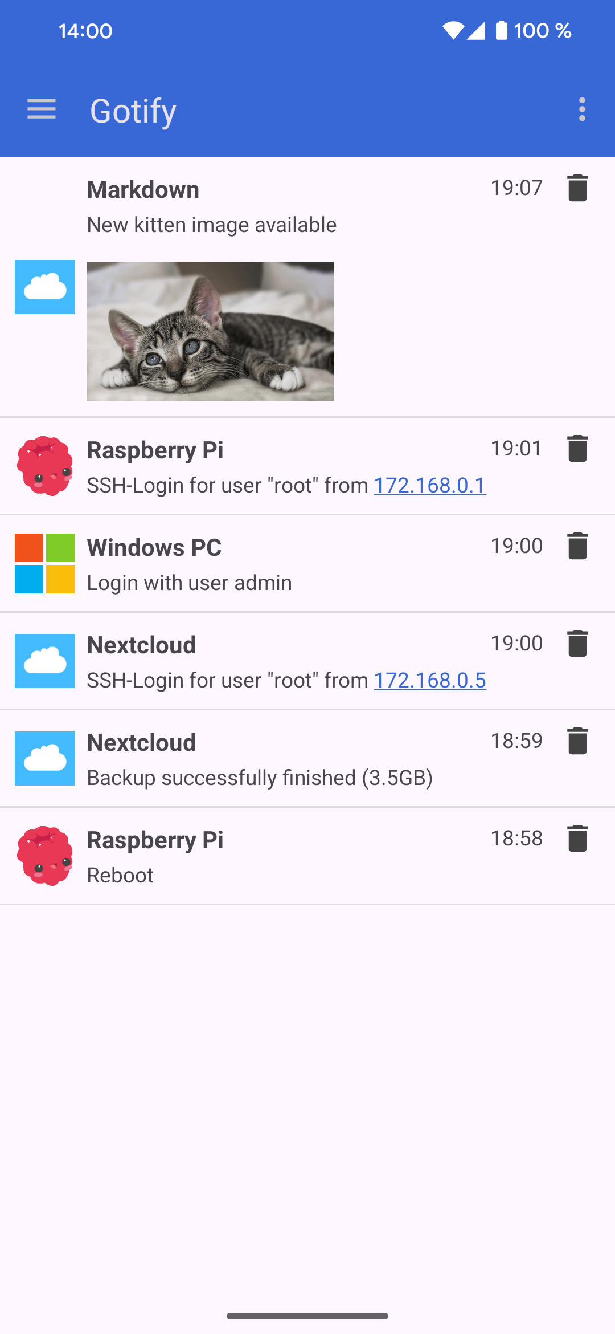Tap the raspberry icon beside Reboot message

point(44,856)
